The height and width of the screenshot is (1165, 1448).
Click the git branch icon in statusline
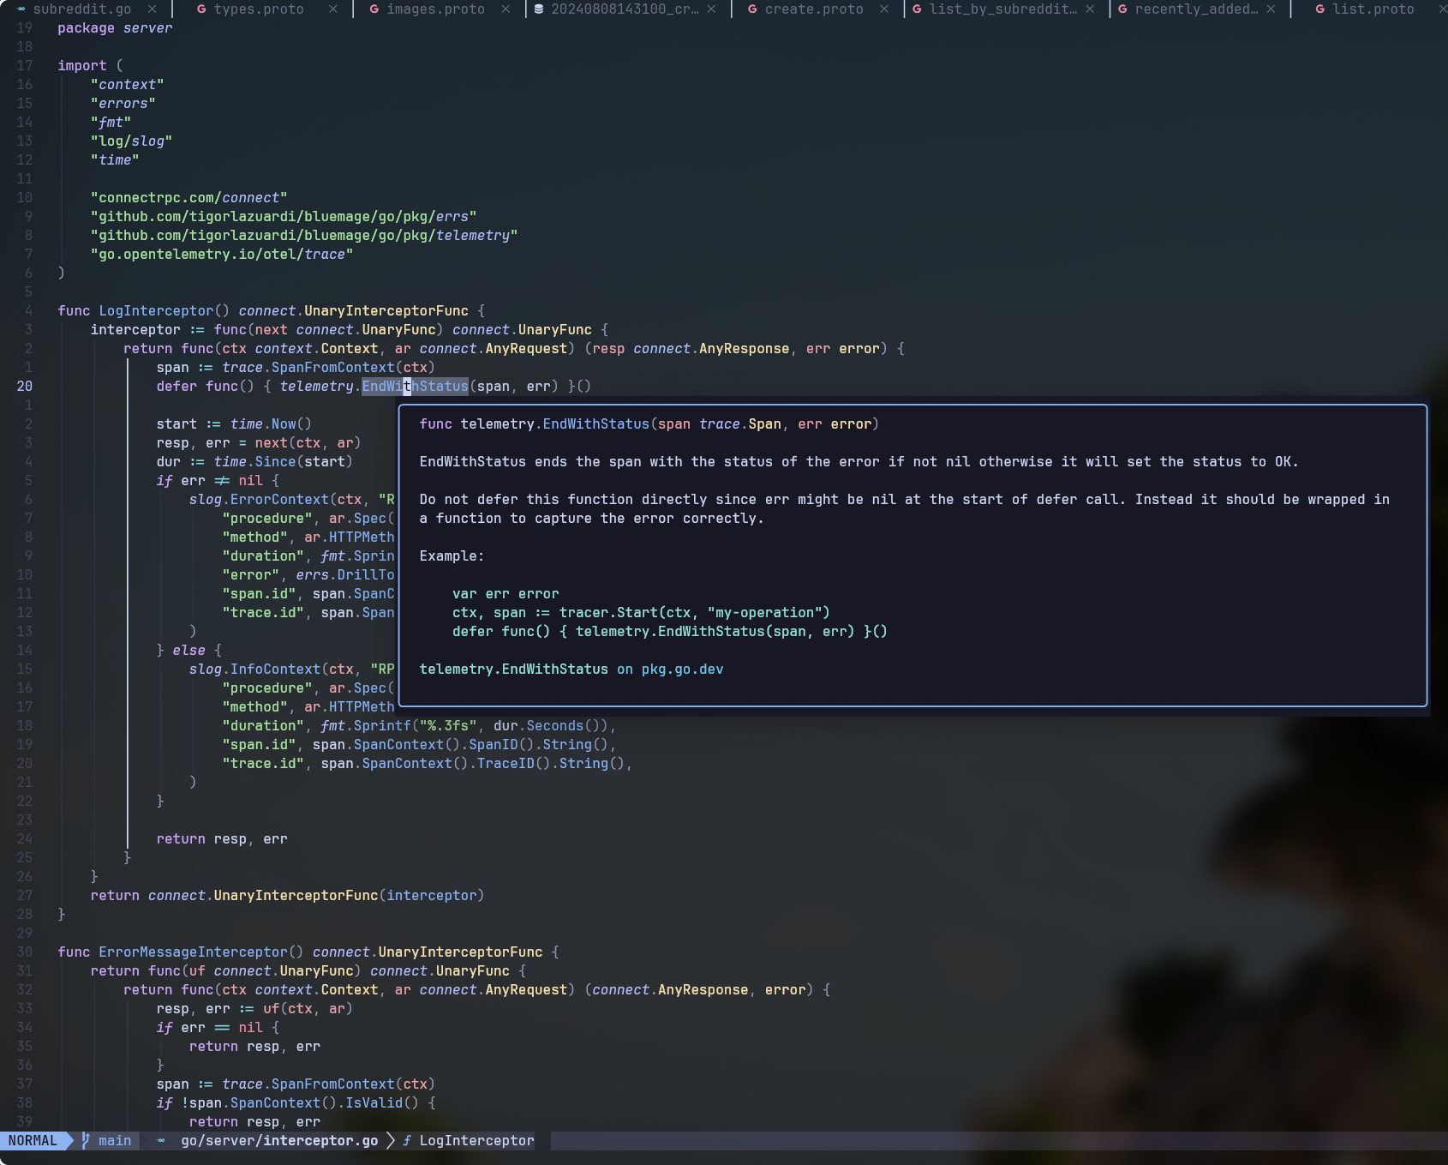pyautogui.click(x=86, y=1140)
